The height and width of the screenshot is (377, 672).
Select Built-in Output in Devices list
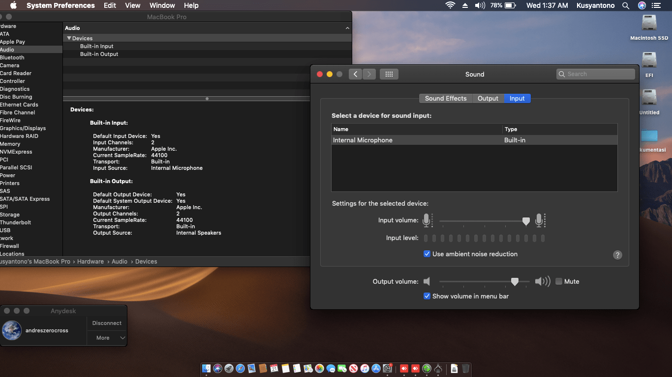point(99,54)
